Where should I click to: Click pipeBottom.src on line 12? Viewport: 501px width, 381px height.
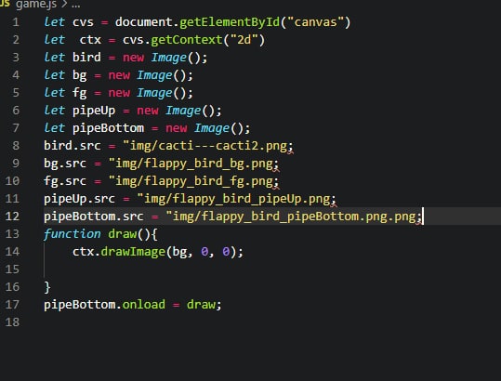(x=94, y=217)
